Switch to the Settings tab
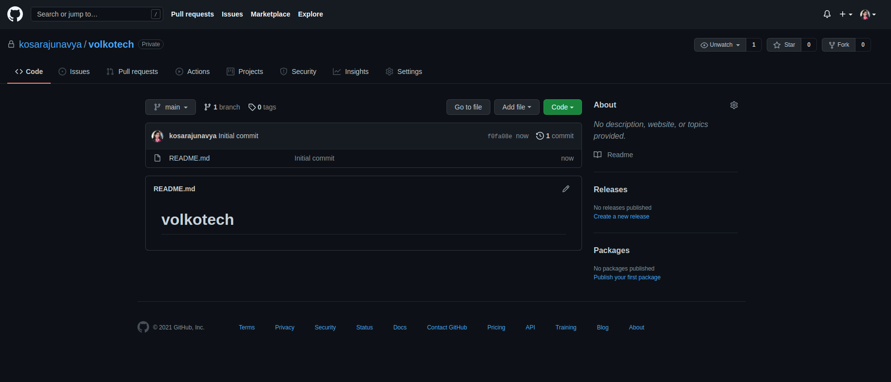 [404, 72]
